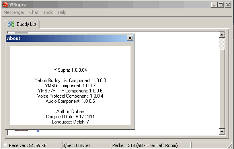Click the Author: Dubee text
Image resolution: width=234 pixels, height=149 pixels.
point(70,112)
